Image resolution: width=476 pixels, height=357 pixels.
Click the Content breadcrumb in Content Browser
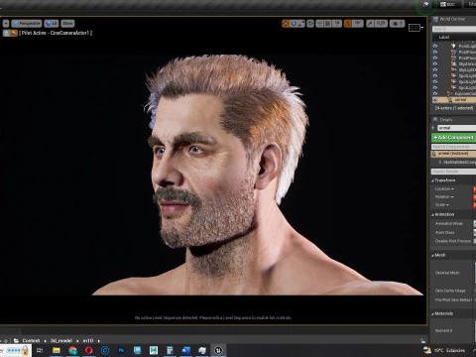point(31,340)
